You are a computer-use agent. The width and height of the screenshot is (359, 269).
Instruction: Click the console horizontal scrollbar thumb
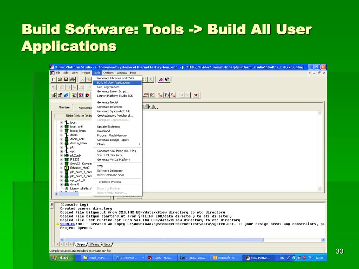coord(164,240)
